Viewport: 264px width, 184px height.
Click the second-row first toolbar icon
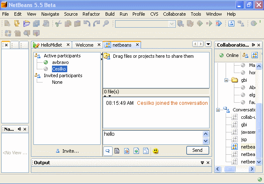(x=8, y=33)
